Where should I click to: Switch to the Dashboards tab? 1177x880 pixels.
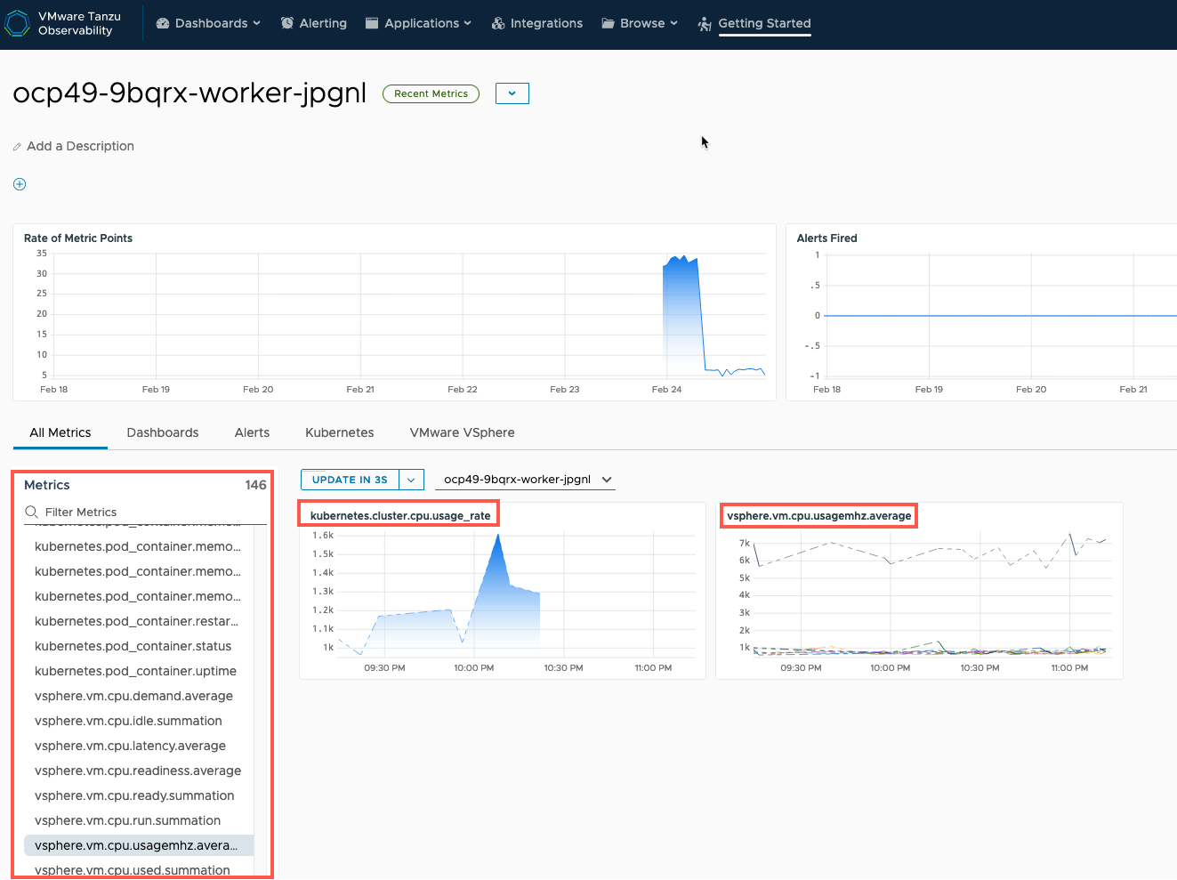point(163,432)
